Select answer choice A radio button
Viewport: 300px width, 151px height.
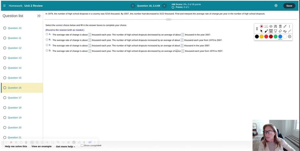[x=47, y=34]
